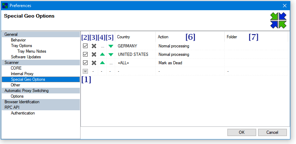Click Normal processing action for UNITED STATES
Image resolution: width=296 pixels, height=144 pixels.
click(x=190, y=54)
